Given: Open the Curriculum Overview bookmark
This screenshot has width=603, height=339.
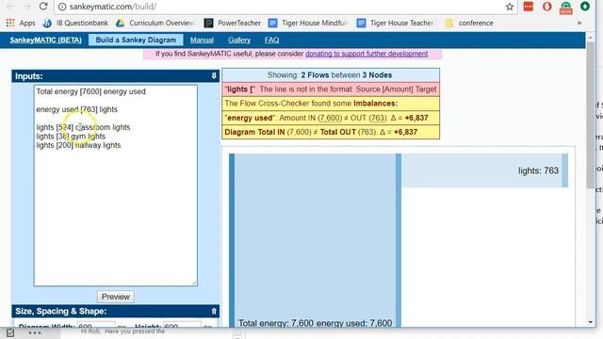Looking at the screenshot, I should pyautogui.click(x=155, y=23).
